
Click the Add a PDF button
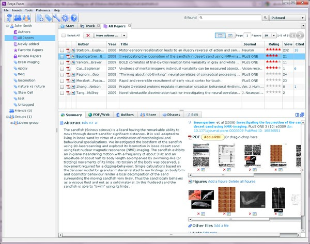pos(212,137)
